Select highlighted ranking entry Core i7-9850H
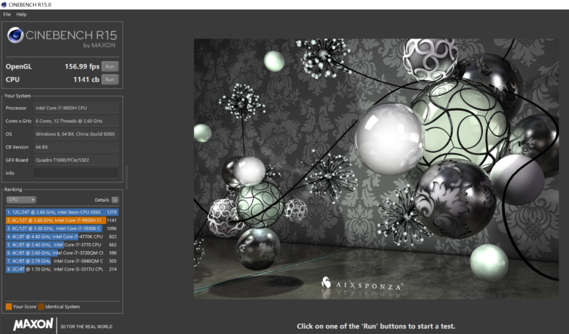 point(62,220)
